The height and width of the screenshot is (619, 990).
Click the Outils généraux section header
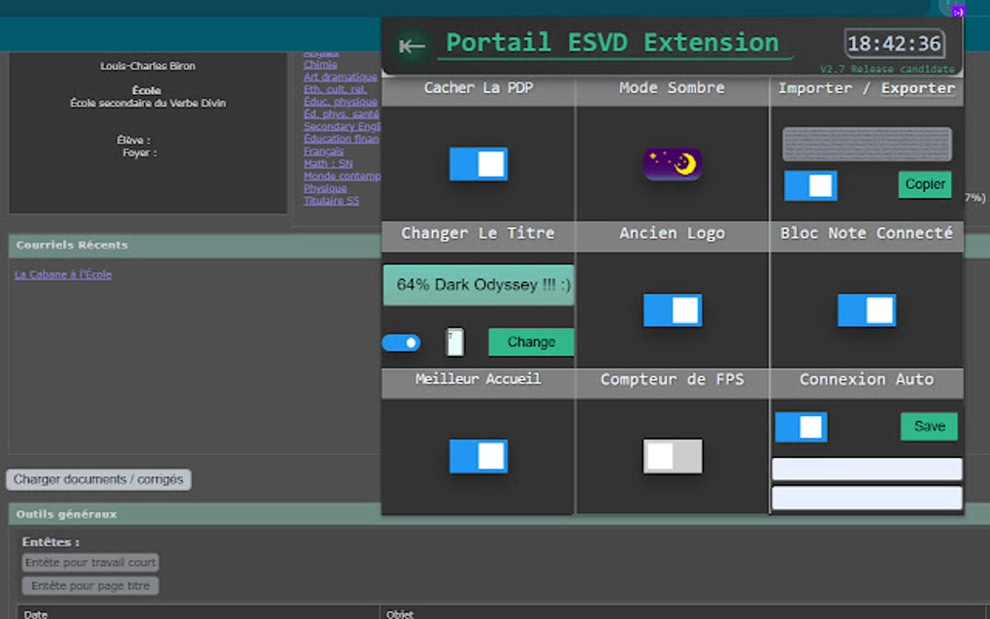66,514
